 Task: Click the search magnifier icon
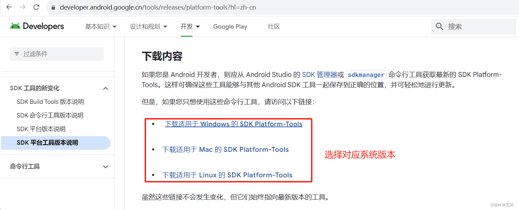440,27
